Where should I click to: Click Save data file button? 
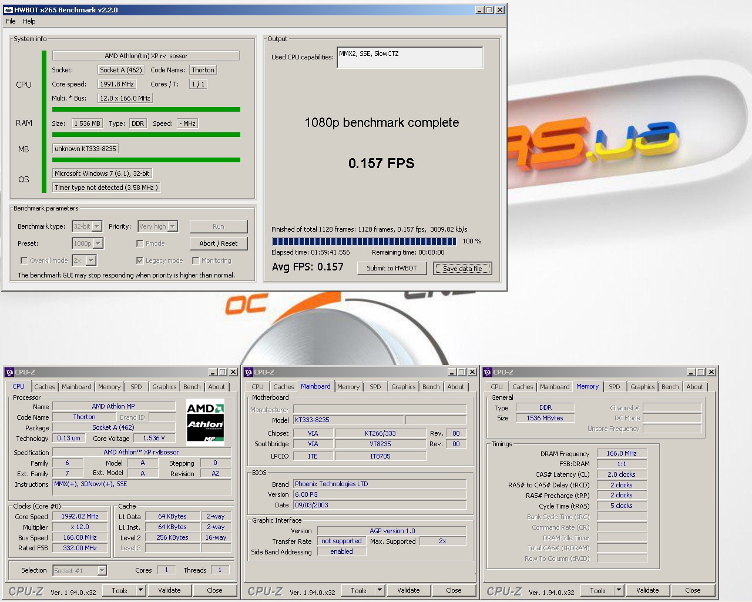click(462, 269)
